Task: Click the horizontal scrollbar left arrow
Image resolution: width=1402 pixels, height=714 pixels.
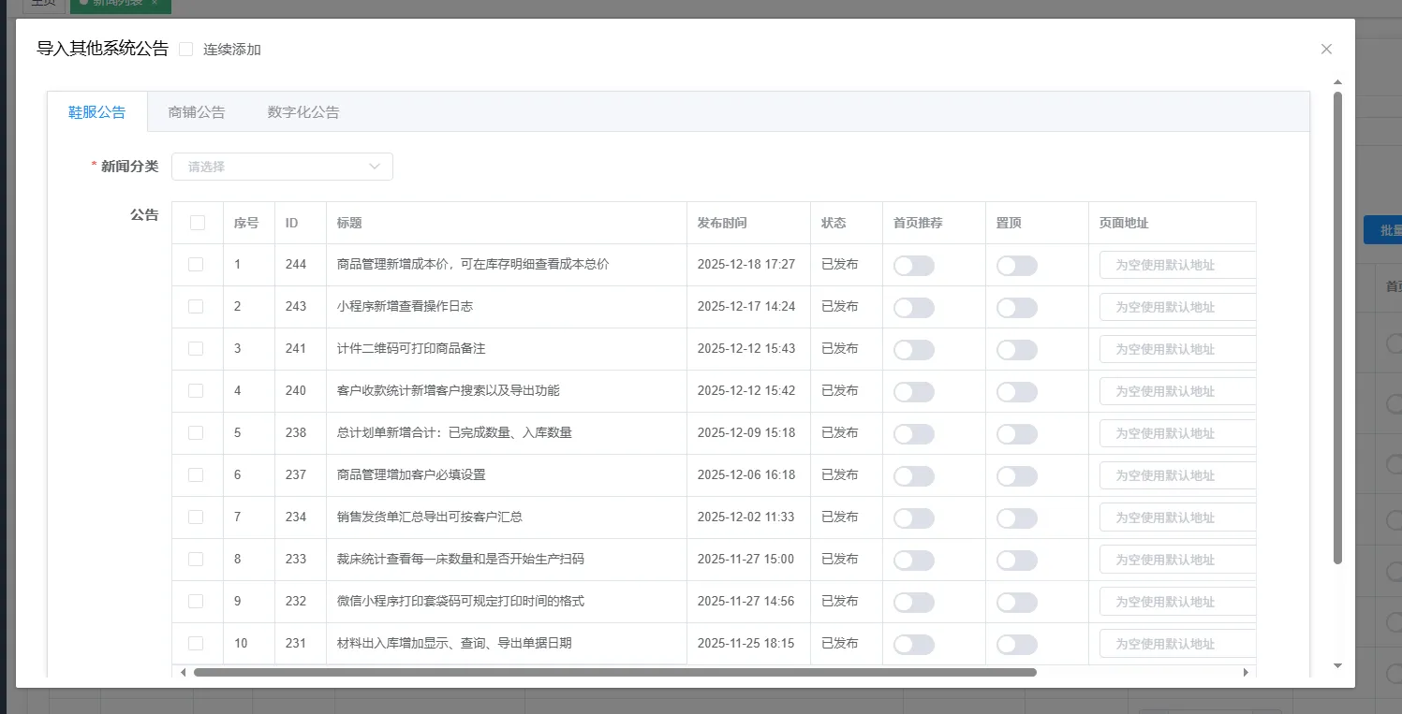Action: pos(183,672)
